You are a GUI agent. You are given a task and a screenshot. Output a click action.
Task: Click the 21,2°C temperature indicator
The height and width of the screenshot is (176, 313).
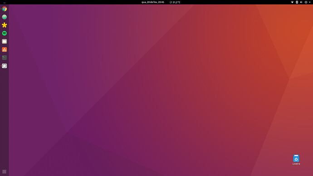pos(175,2)
